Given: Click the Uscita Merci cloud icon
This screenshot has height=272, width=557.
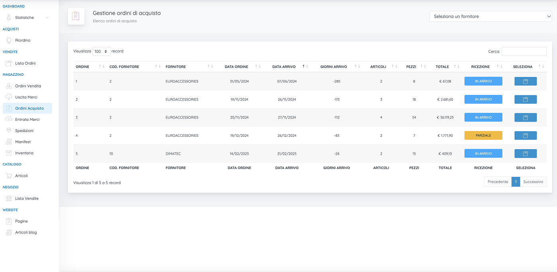Looking at the screenshot, I should coord(9,97).
